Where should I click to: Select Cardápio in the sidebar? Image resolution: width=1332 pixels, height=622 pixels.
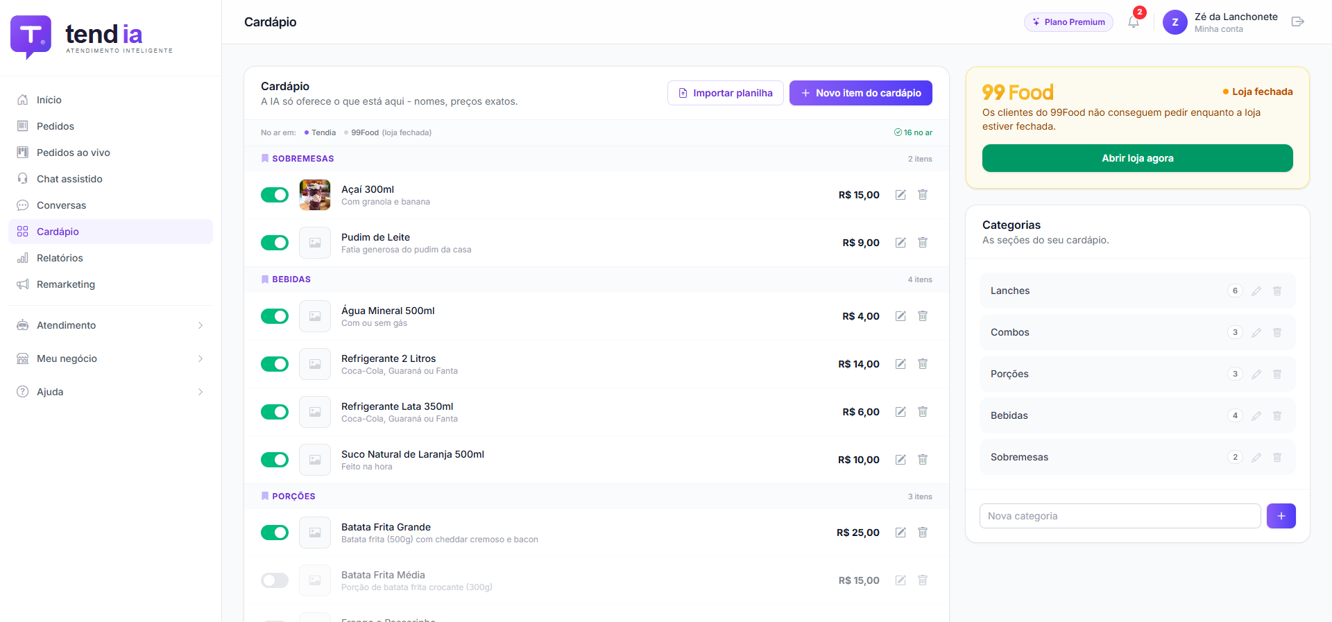[111, 232]
